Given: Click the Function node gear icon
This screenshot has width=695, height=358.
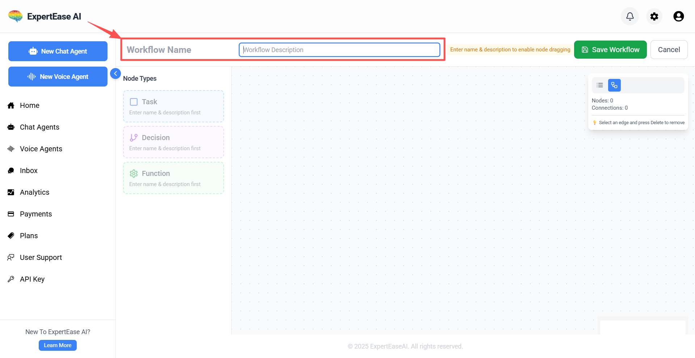Looking at the screenshot, I should (134, 174).
